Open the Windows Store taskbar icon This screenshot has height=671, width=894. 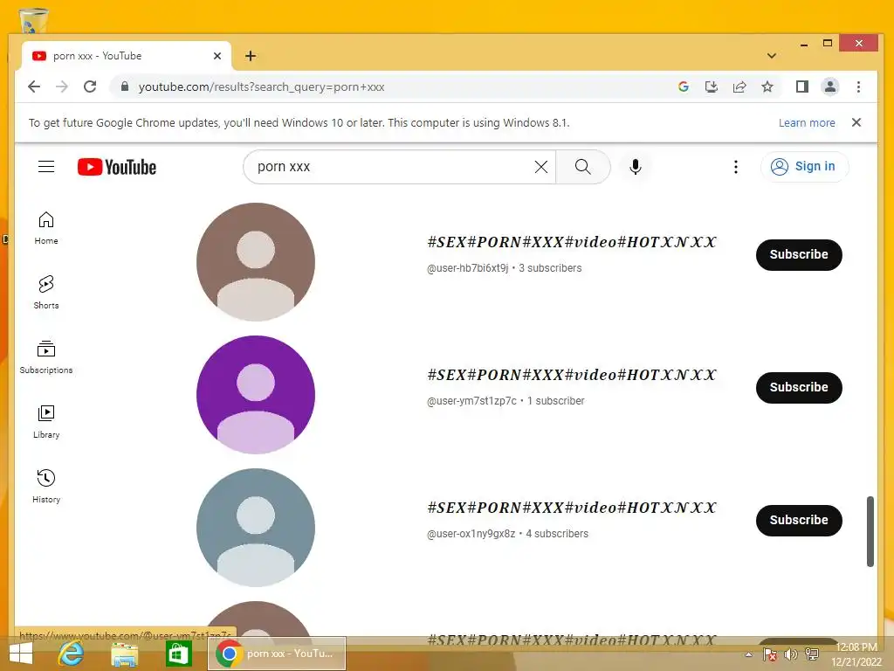coord(178,654)
